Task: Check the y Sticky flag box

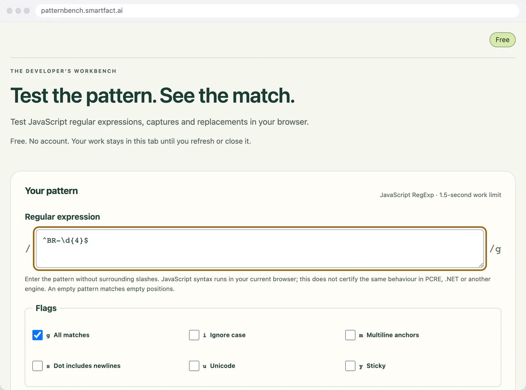Action: coord(350,366)
